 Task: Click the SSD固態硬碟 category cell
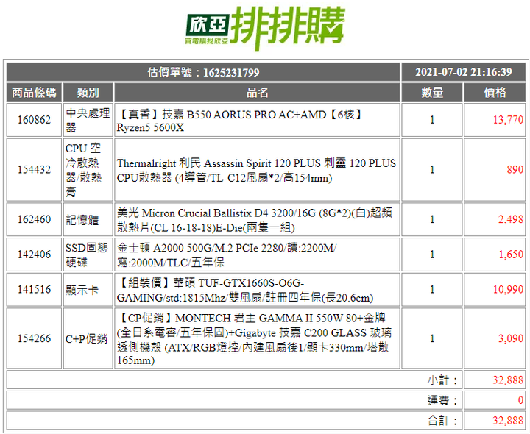pos(88,255)
